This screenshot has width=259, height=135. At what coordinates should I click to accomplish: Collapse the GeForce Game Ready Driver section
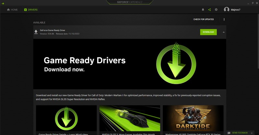[x=224, y=32]
